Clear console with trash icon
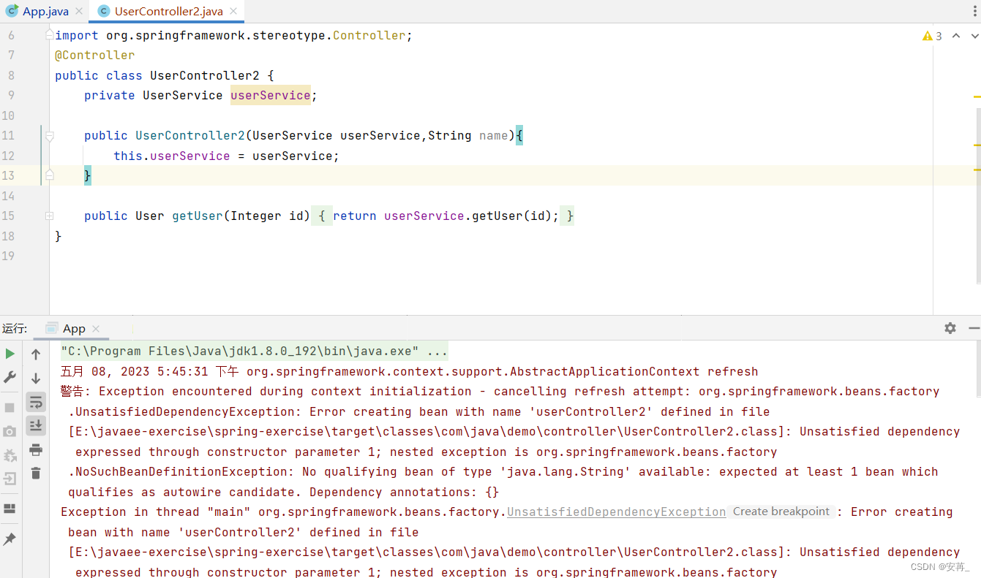This screenshot has width=981, height=578. (x=36, y=474)
